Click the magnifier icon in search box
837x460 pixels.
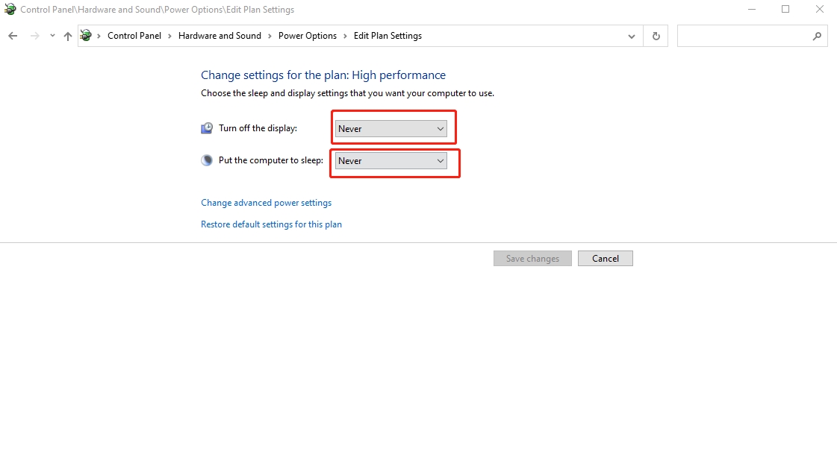tap(817, 36)
